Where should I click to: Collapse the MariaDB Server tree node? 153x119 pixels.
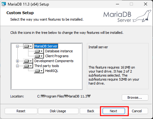17,46
